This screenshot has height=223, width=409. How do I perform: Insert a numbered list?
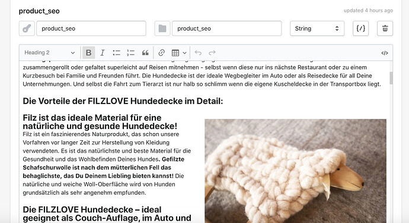pos(130,53)
